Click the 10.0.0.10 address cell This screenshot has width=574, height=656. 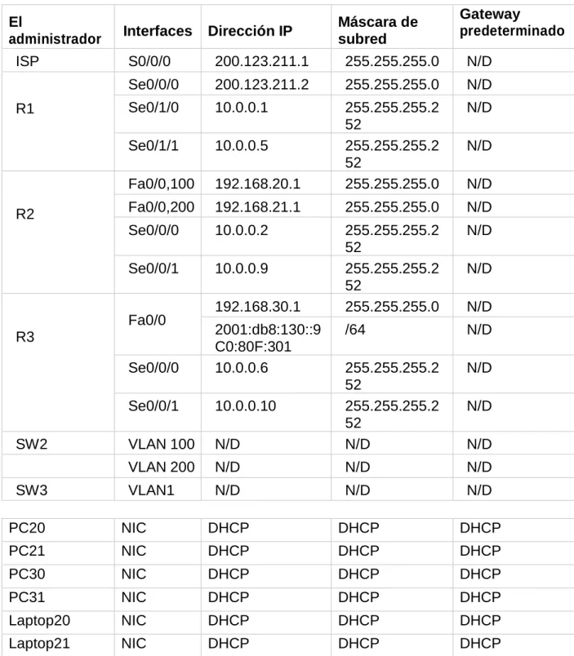click(266, 413)
